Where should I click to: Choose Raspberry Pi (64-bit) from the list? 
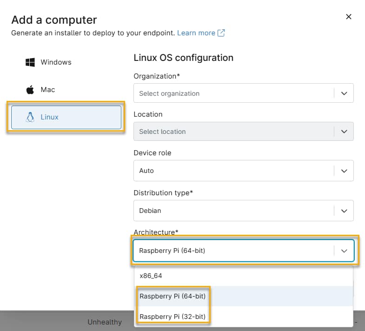tap(173, 296)
